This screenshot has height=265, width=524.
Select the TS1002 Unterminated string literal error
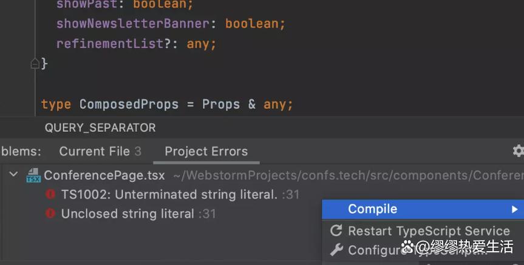[169, 194]
